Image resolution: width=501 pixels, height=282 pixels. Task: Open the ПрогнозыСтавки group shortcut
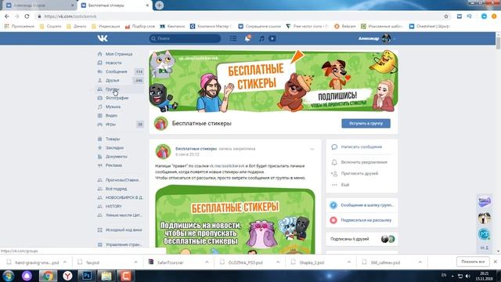coord(122,180)
